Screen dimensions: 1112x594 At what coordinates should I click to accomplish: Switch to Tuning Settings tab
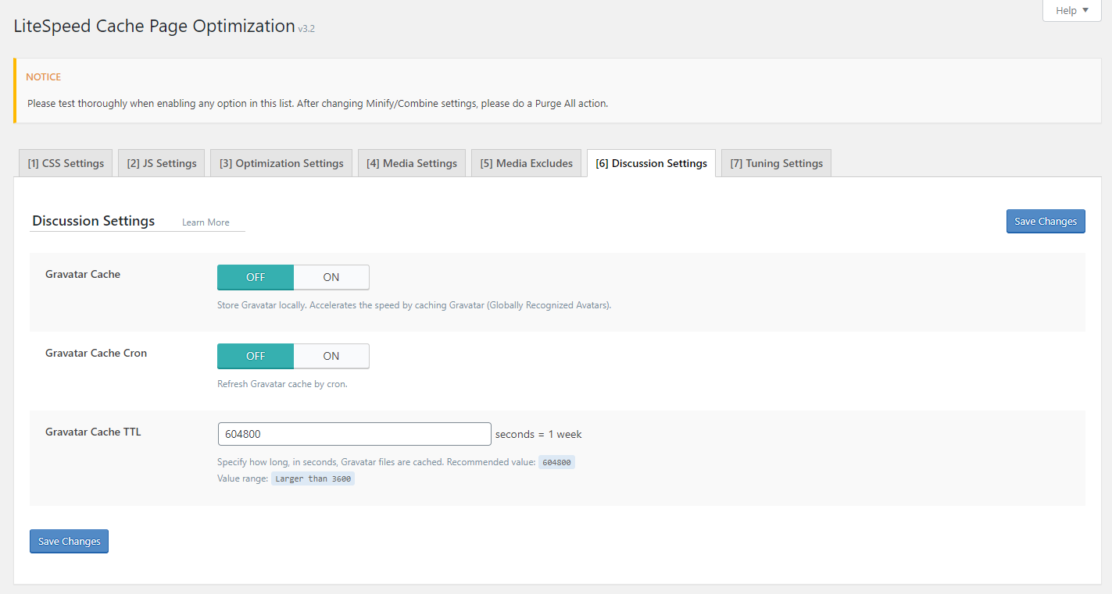click(x=776, y=163)
